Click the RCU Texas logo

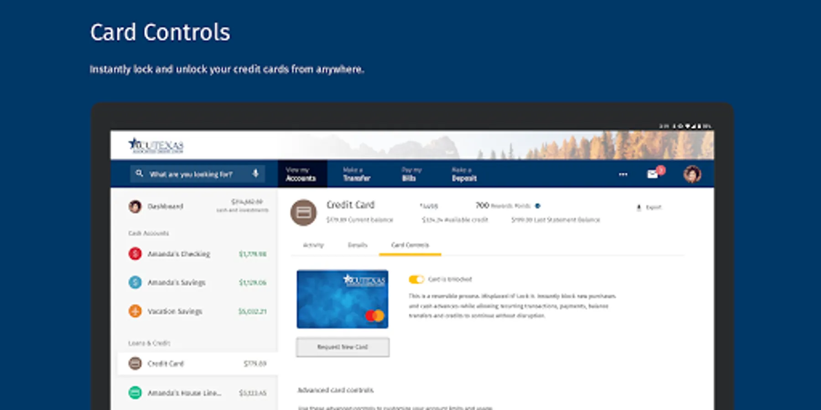tap(156, 145)
